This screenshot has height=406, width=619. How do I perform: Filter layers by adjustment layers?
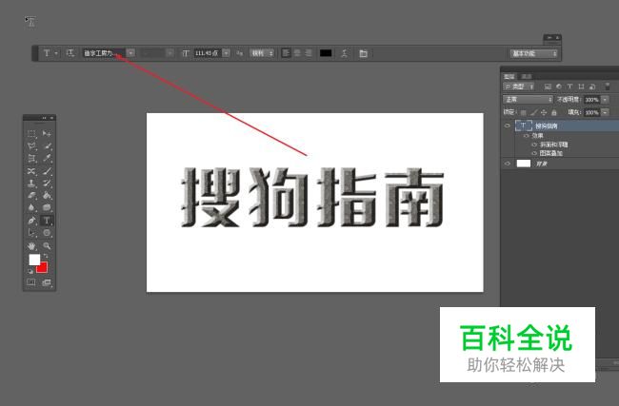coord(559,87)
